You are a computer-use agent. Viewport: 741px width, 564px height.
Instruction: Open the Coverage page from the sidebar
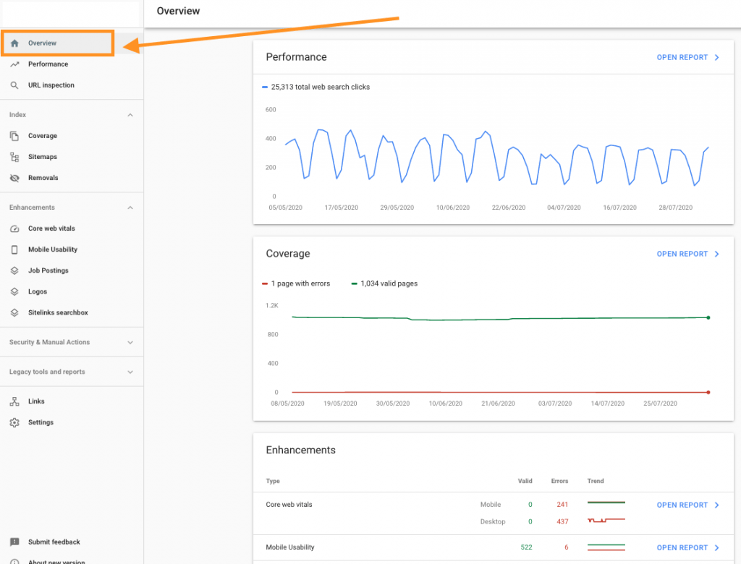pos(43,135)
